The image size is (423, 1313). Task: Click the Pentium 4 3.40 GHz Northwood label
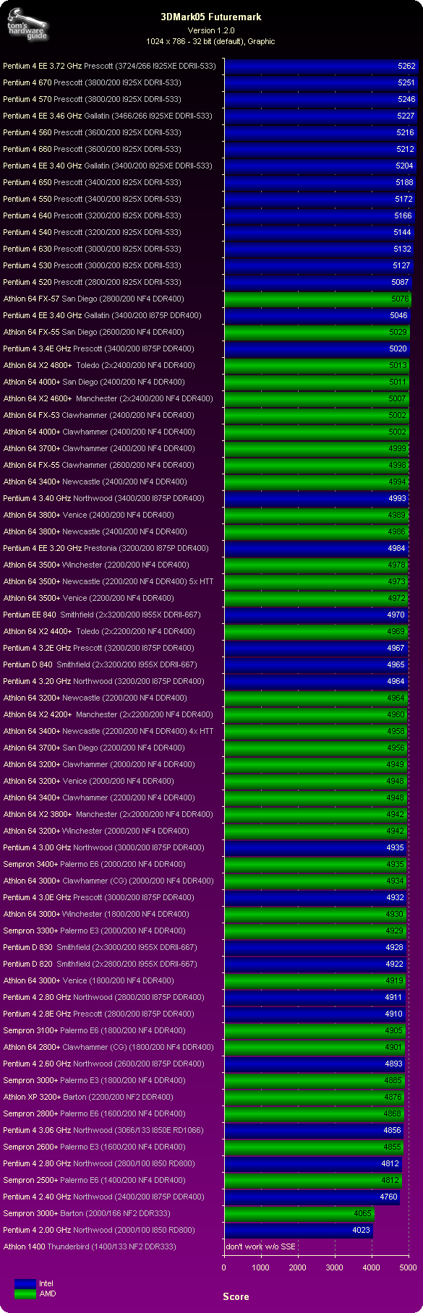click(103, 498)
